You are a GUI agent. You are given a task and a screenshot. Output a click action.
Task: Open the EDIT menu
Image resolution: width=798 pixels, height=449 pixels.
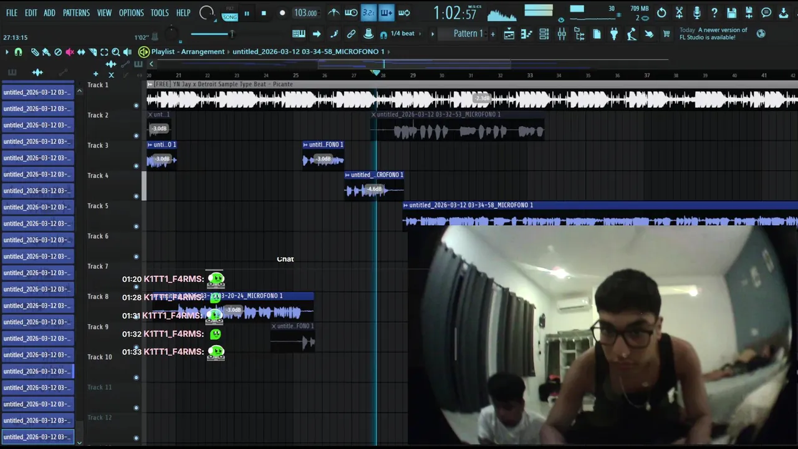click(x=31, y=12)
